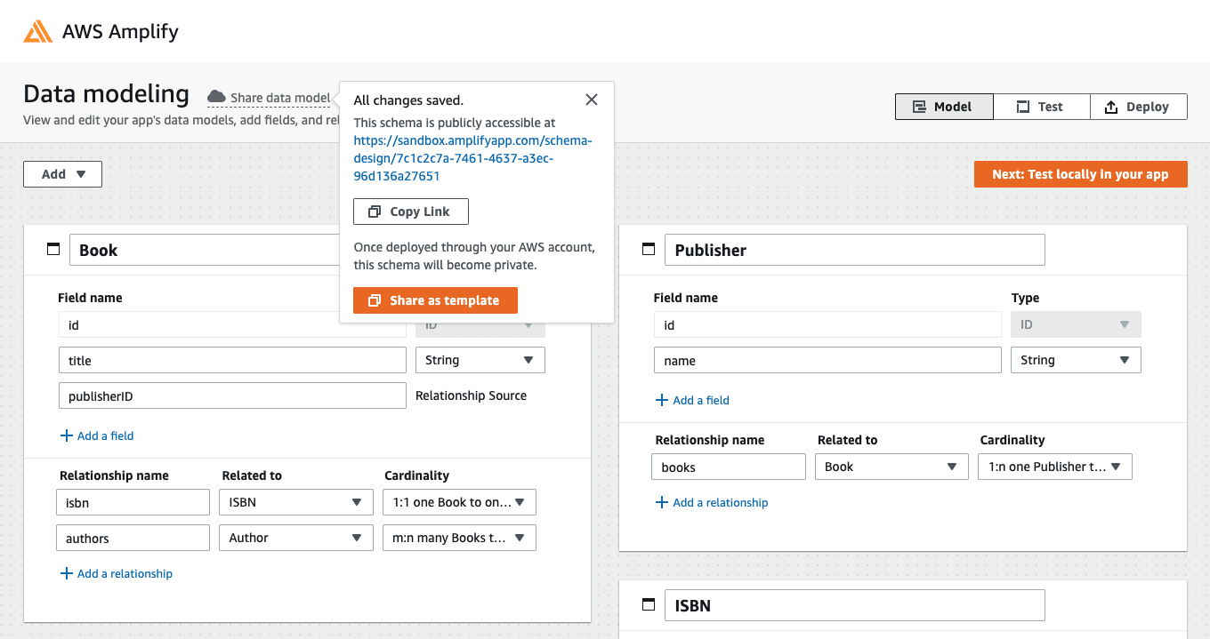Open the 1:n one Publisher cardinality dropdown
This screenshot has width=1210, height=639.
(1055, 467)
